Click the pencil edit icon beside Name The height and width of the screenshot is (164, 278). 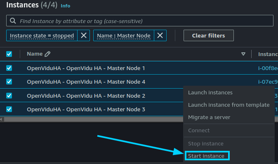[x=47, y=54]
